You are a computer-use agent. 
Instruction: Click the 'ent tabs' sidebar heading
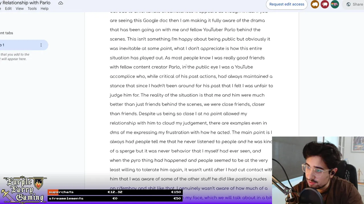click(6, 33)
